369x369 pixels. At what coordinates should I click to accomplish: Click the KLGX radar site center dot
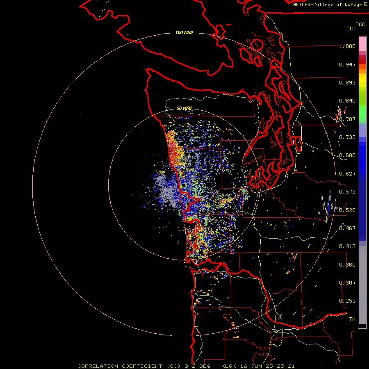[x=184, y=186]
